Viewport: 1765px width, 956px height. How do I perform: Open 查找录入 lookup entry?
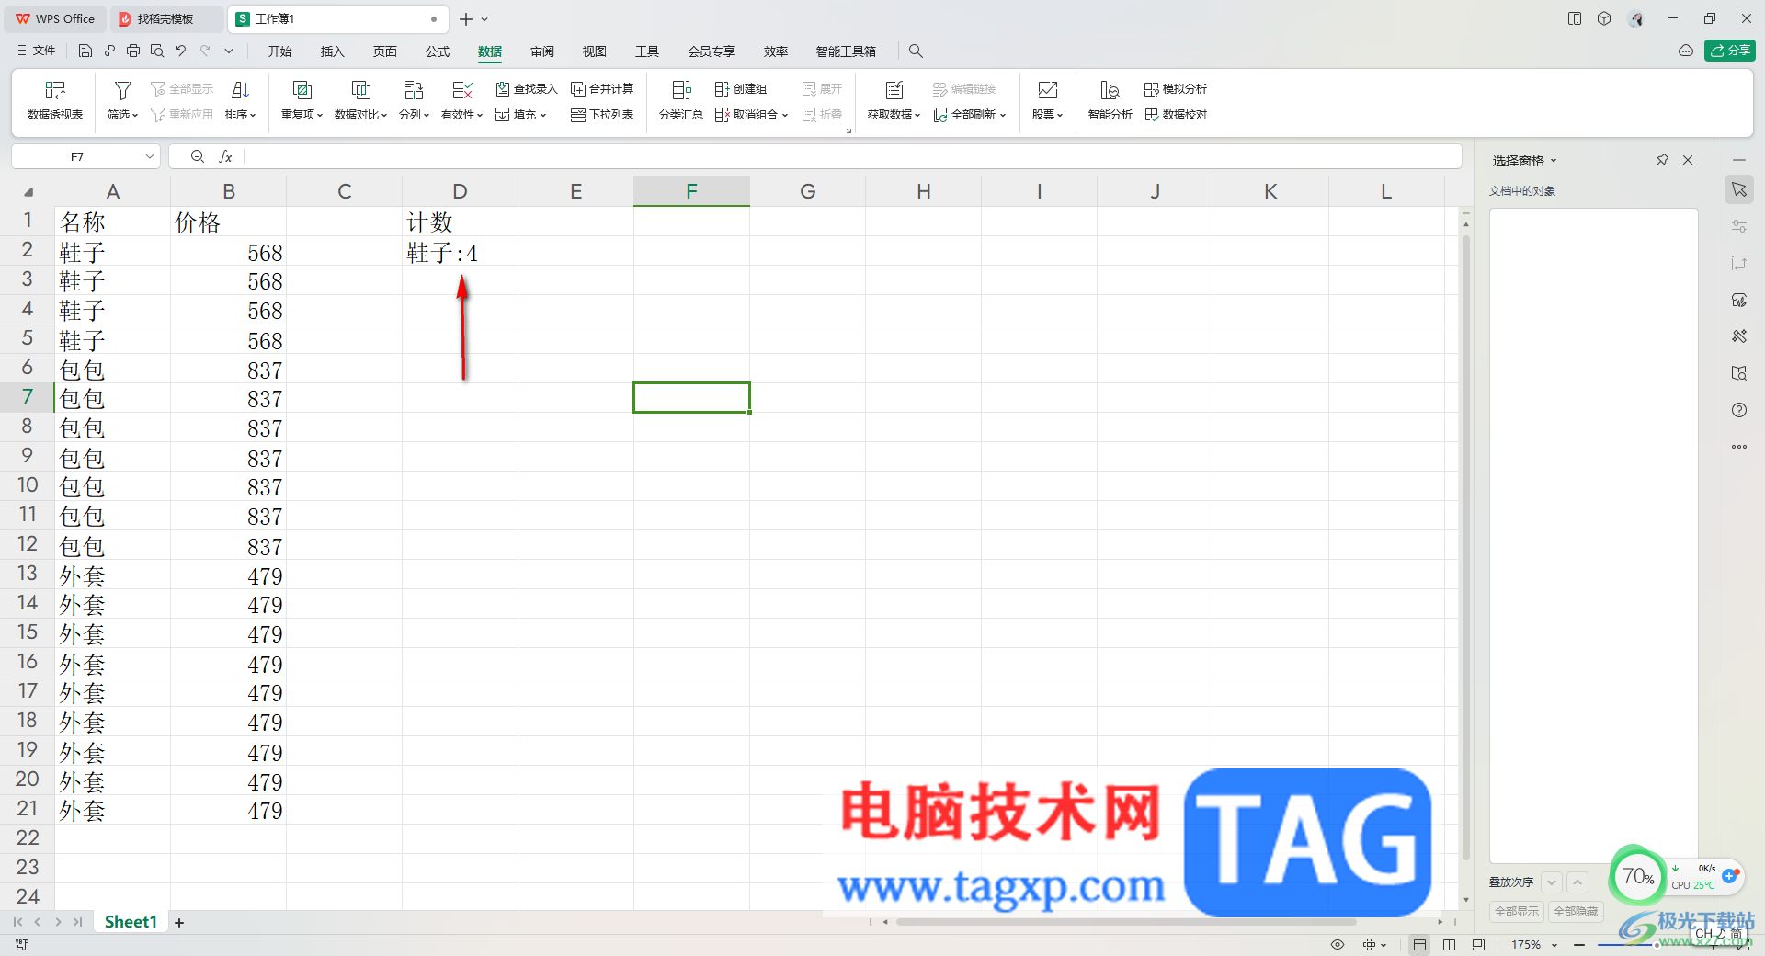pyautogui.click(x=527, y=88)
